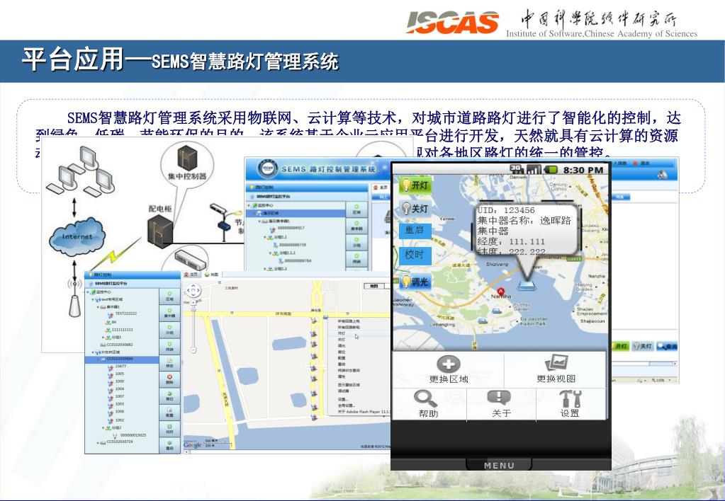Click the 配置 button in the lower tree toolbar
The width and height of the screenshot is (725, 501).
point(169,413)
